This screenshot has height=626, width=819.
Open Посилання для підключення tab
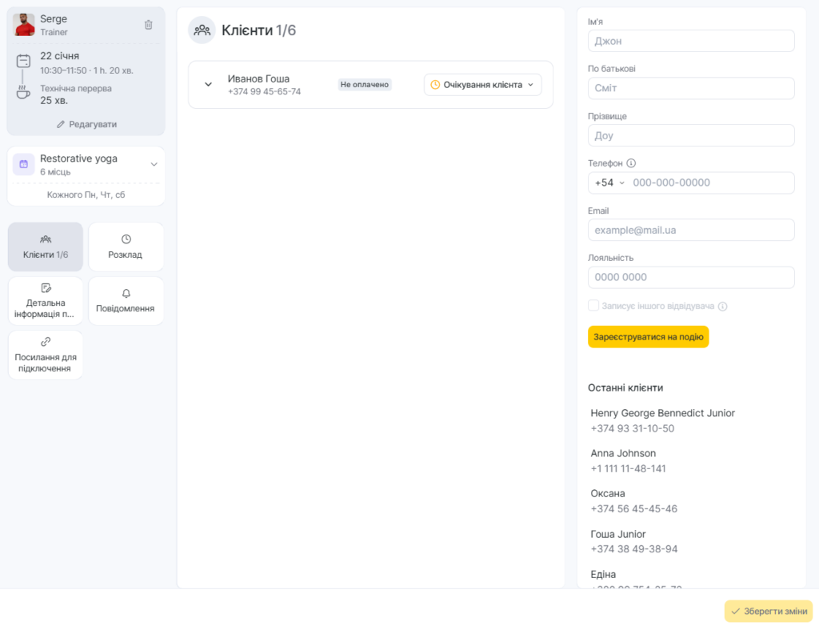pyautogui.click(x=46, y=355)
